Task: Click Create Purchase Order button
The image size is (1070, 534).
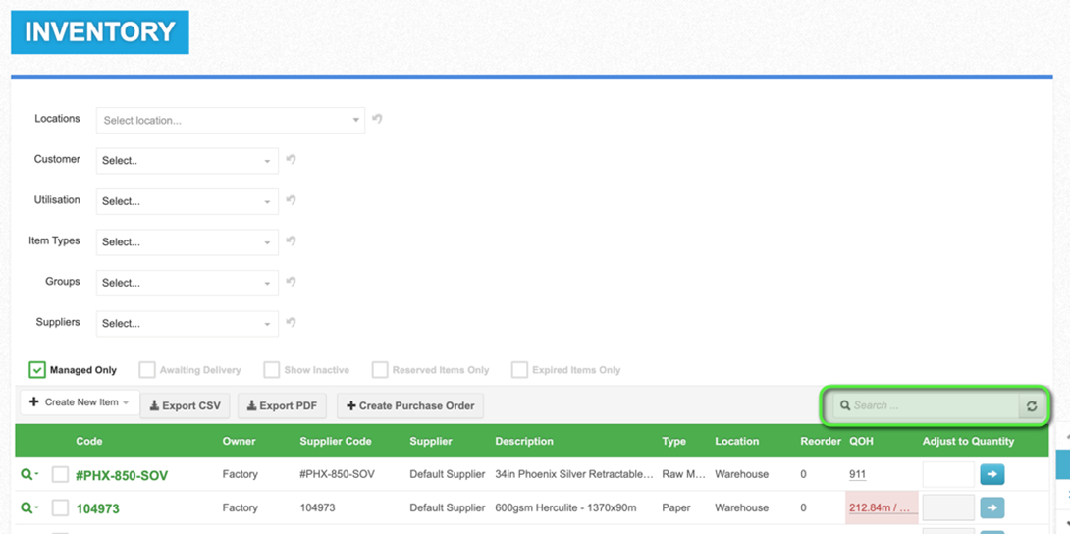Action: click(410, 405)
